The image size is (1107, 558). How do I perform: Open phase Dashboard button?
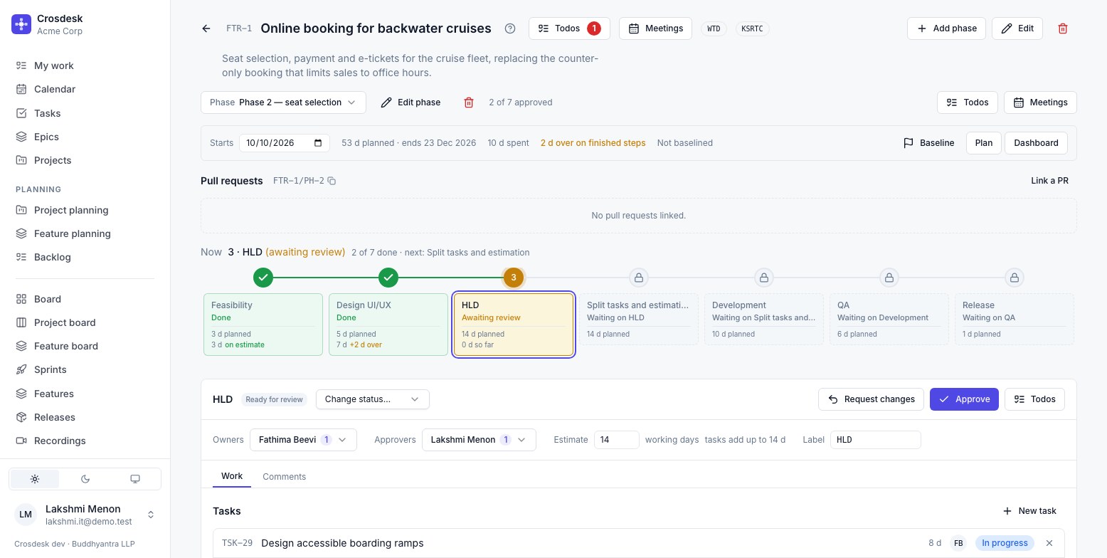pos(1036,143)
